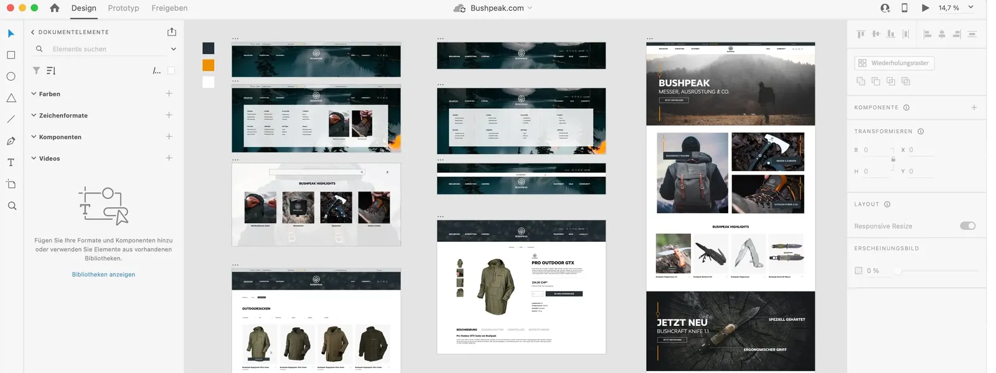Switch to the Freigeben tab
Image resolution: width=996 pixels, height=373 pixels.
point(169,8)
